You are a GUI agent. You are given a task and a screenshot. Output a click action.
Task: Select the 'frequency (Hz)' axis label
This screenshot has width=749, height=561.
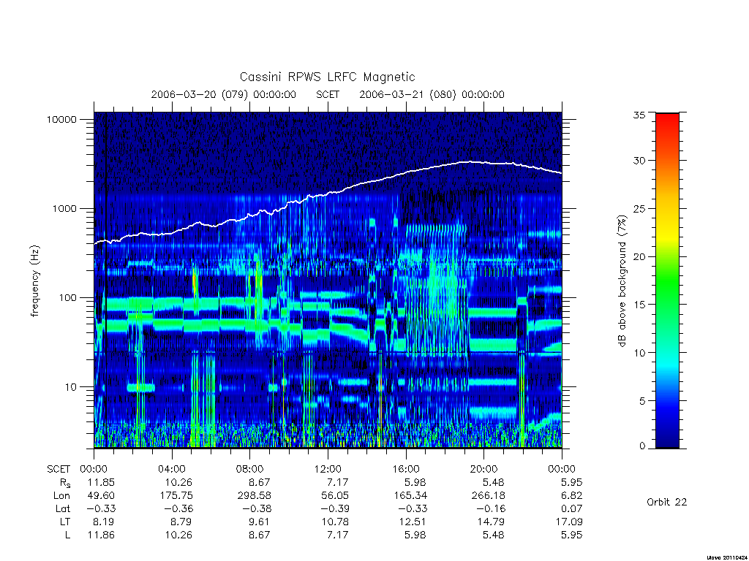click(35, 280)
